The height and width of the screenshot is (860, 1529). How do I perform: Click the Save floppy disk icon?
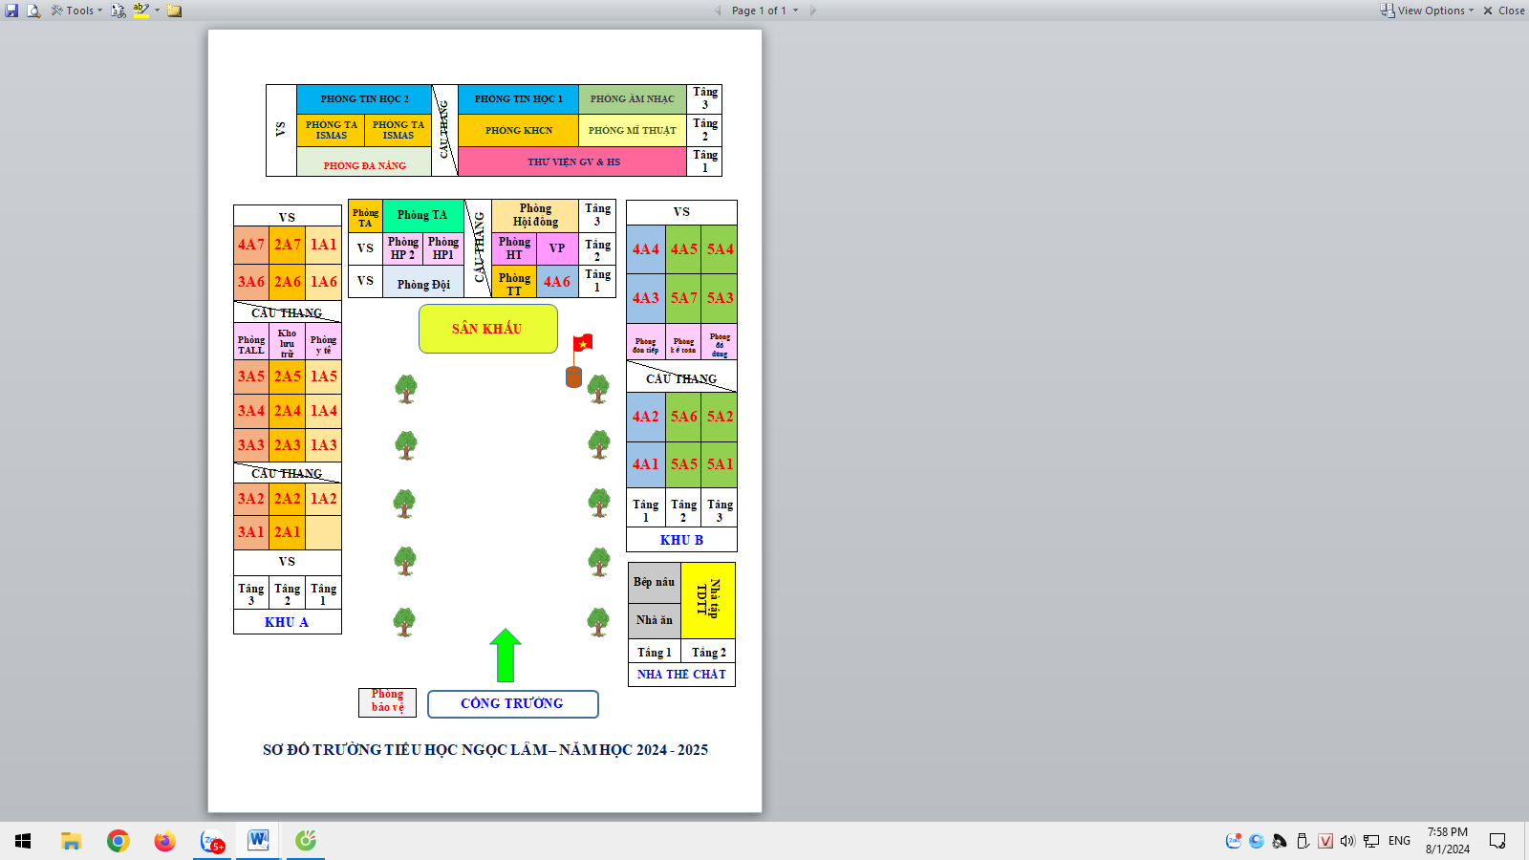pos(11,11)
